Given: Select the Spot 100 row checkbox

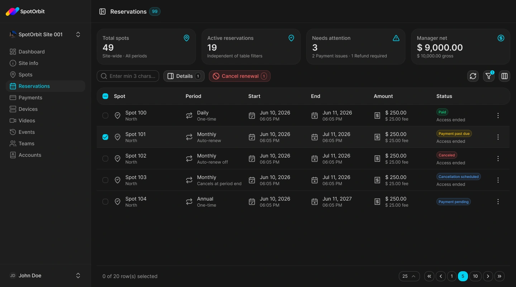Looking at the screenshot, I should [x=105, y=116].
